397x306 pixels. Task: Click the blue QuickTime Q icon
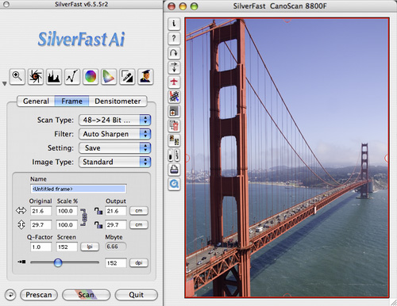pyautogui.click(x=174, y=184)
